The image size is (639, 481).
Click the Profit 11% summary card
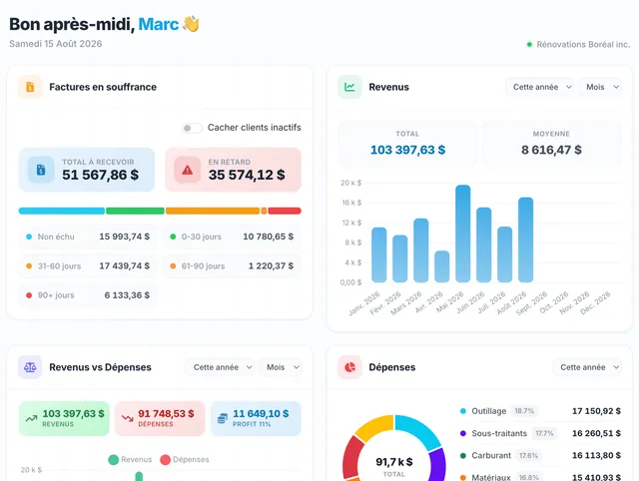click(x=256, y=418)
